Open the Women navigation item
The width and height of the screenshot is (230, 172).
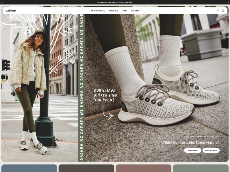[x=135, y=11]
